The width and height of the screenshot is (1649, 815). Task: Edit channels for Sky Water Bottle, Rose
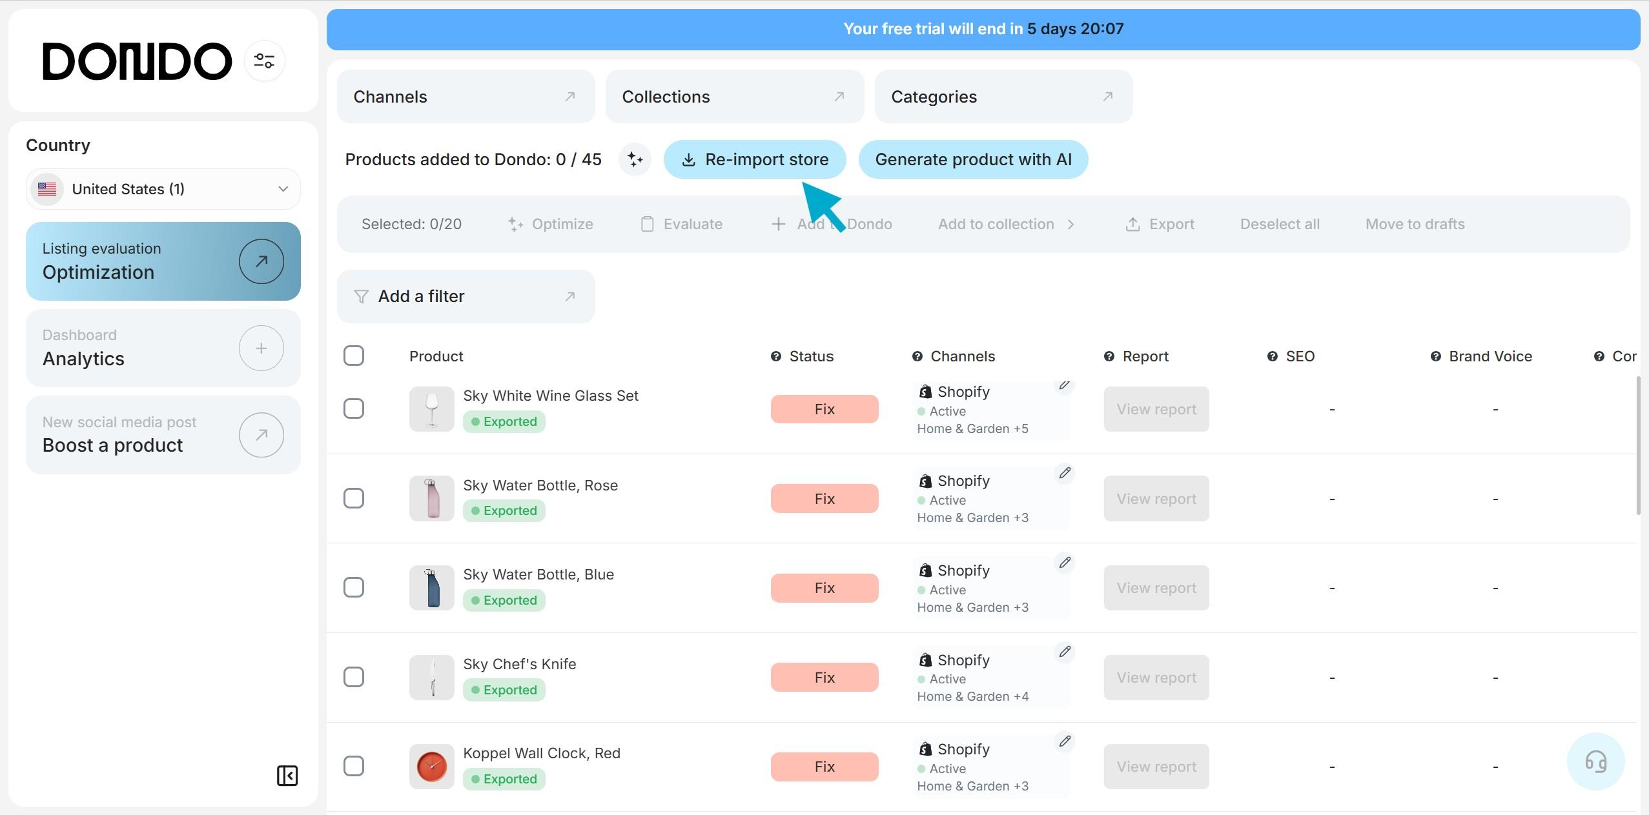(x=1065, y=473)
